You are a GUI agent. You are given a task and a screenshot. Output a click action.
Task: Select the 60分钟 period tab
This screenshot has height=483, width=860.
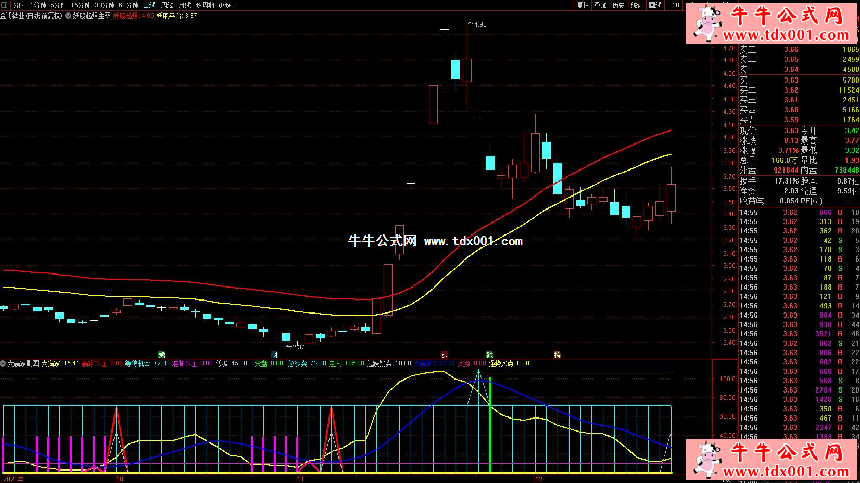pyautogui.click(x=129, y=5)
